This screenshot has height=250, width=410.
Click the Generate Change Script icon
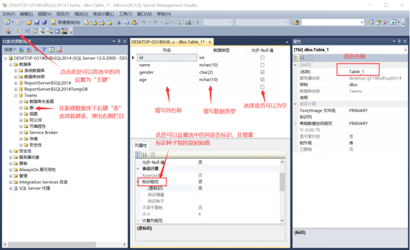pos(8,31)
